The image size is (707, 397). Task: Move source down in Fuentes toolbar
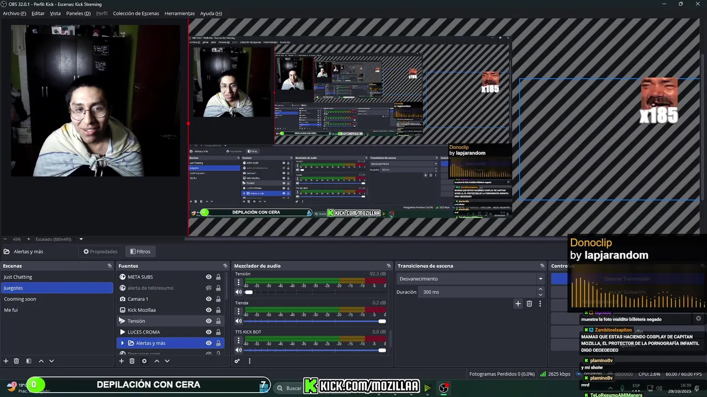click(167, 361)
